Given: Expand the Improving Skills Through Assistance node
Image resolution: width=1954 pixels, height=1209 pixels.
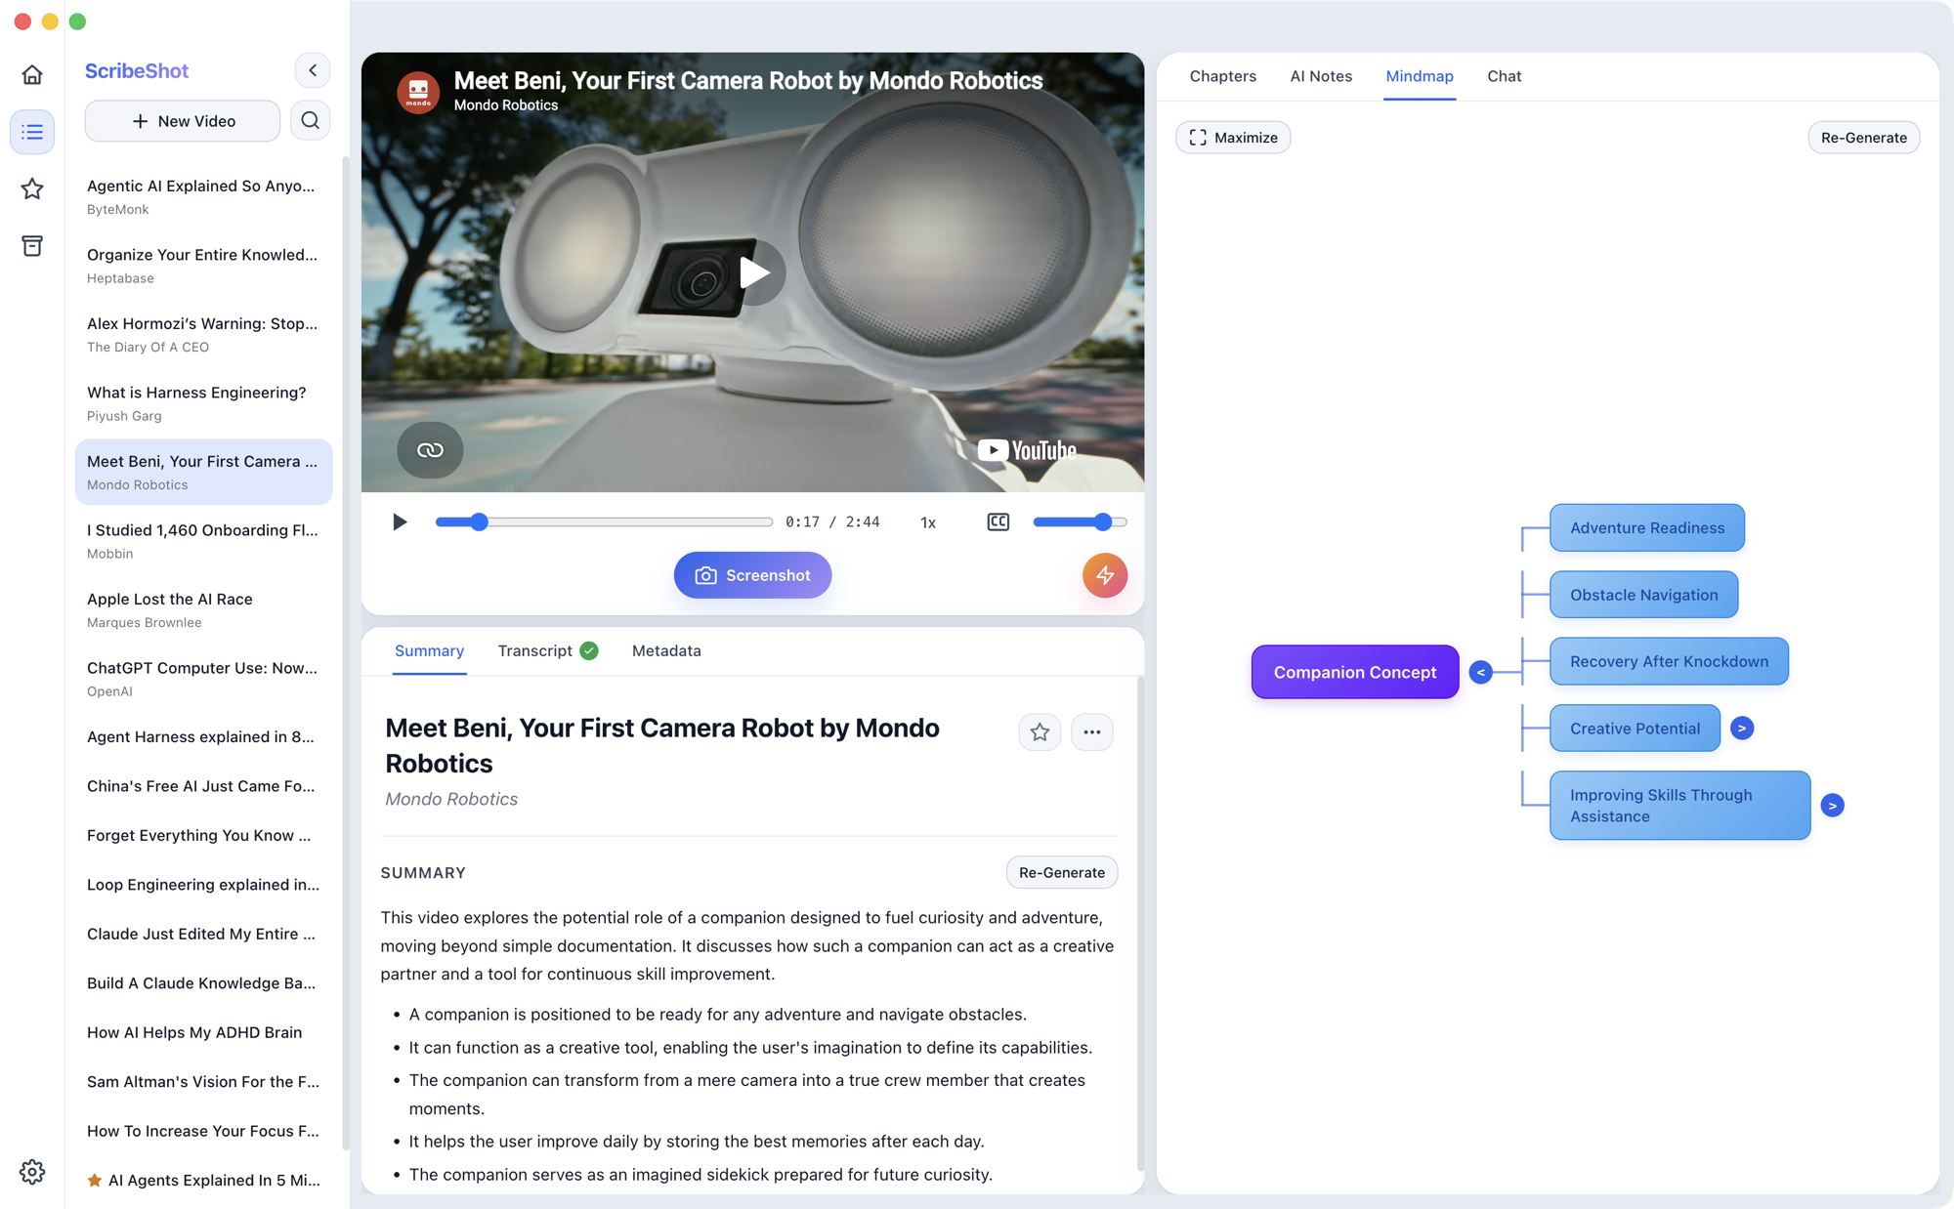Looking at the screenshot, I should pyautogui.click(x=1832, y=806).
